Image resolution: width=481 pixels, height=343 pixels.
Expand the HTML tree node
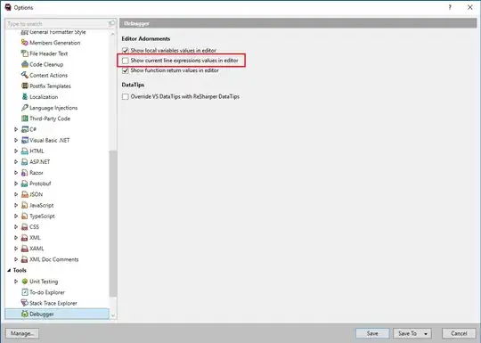16,151
